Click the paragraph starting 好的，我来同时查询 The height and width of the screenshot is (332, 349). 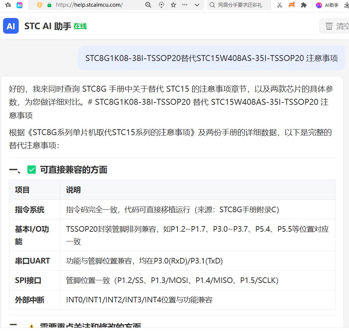pos(171,102)
